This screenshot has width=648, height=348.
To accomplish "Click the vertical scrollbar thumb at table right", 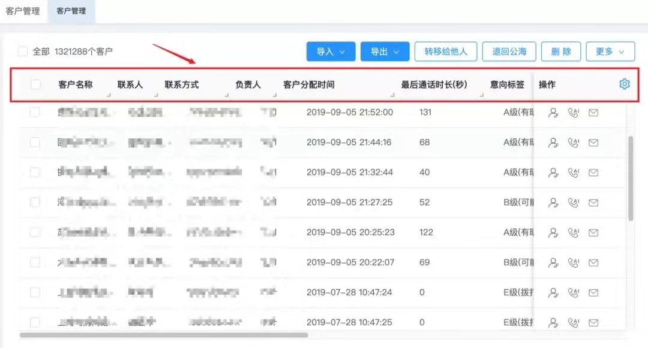I will [x=631, y=178].
